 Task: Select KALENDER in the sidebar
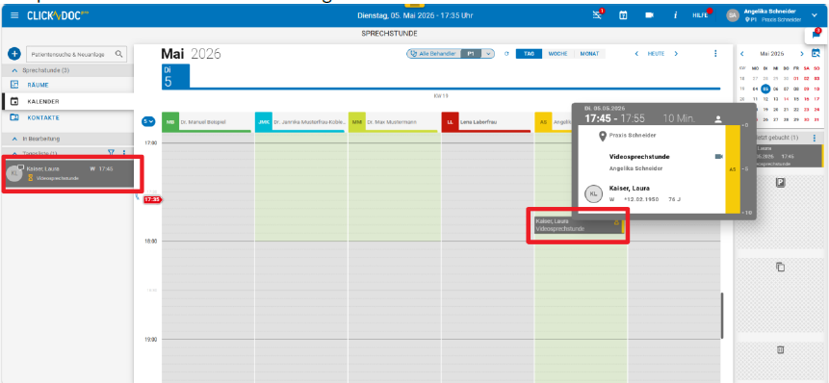click(x=43, y=101)
